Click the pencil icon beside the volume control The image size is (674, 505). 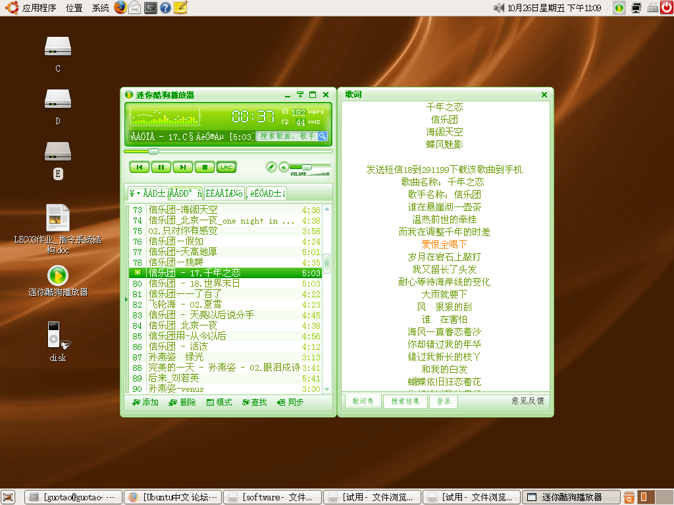pos(271,167)
